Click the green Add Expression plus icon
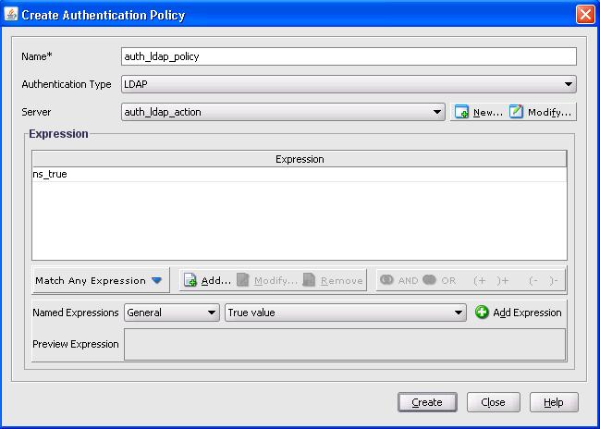 (x=482, y=313)
